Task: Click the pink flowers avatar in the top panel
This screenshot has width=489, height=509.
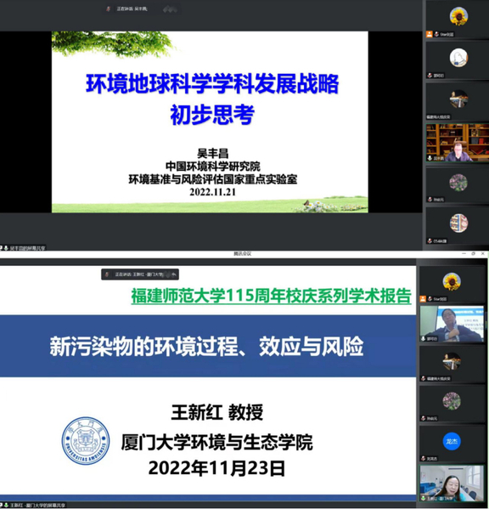Action: pos(458,182)
